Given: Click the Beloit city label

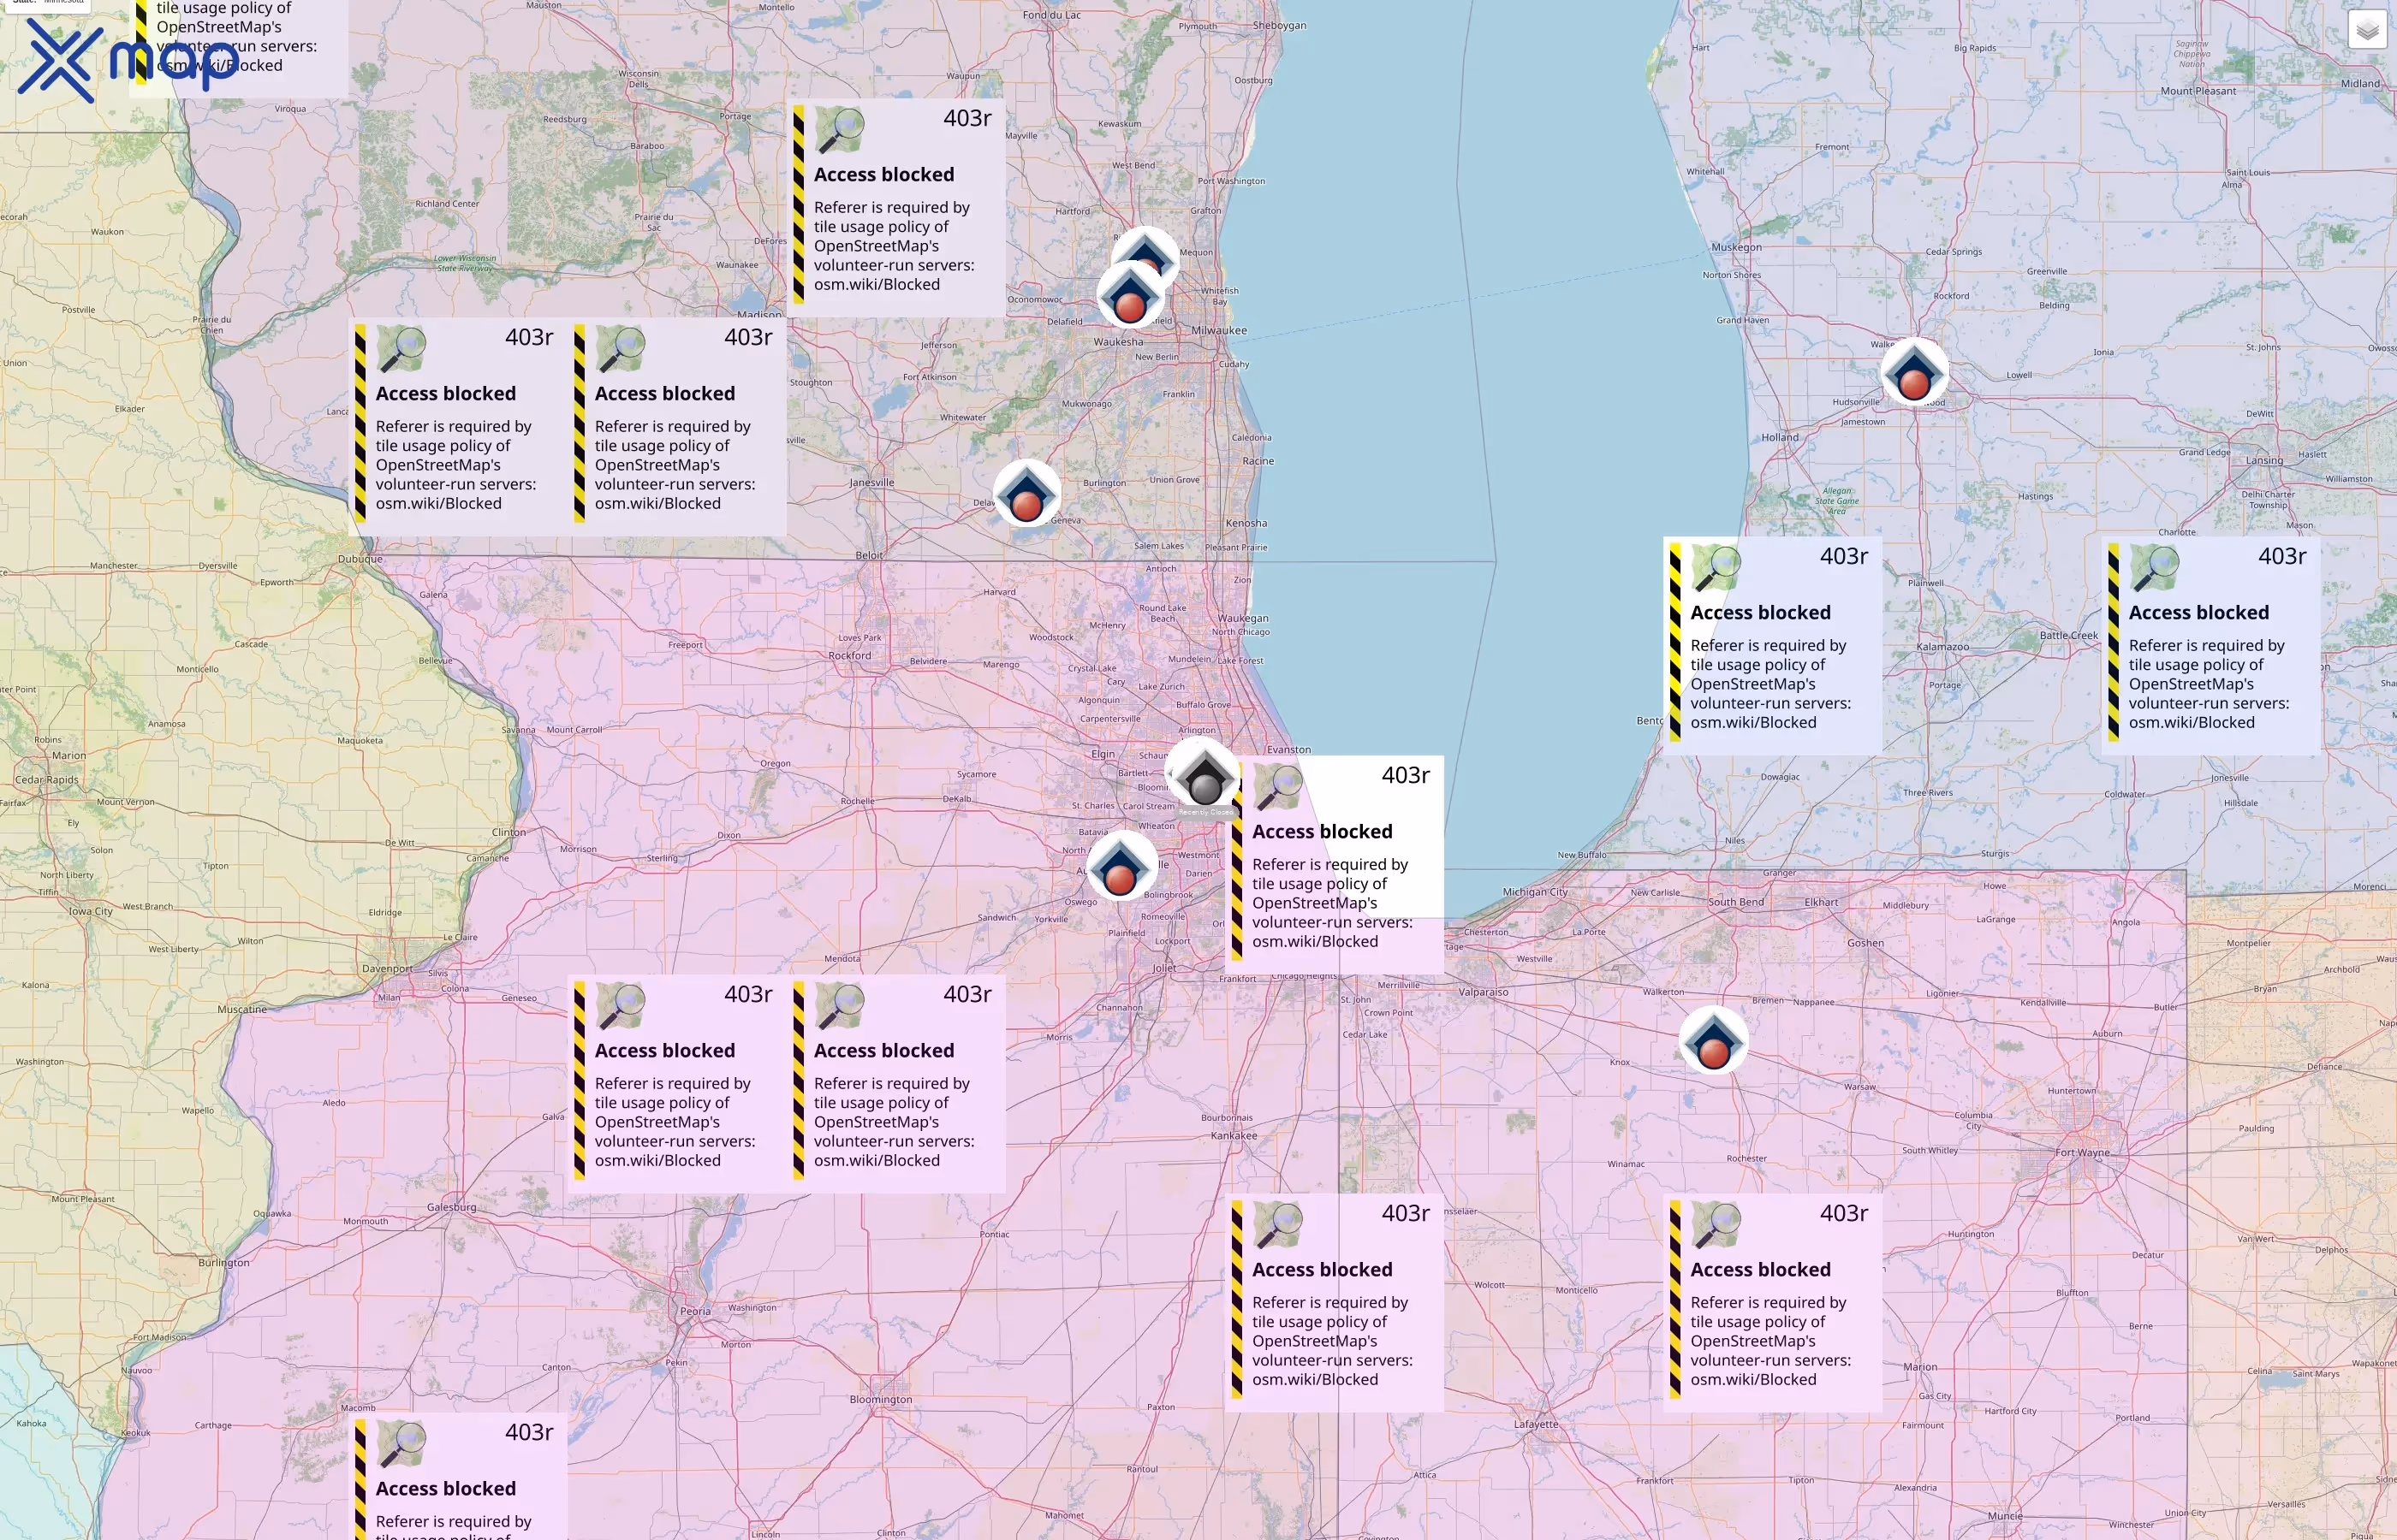Looking at the screenshot, I should (x=870, y=556).
